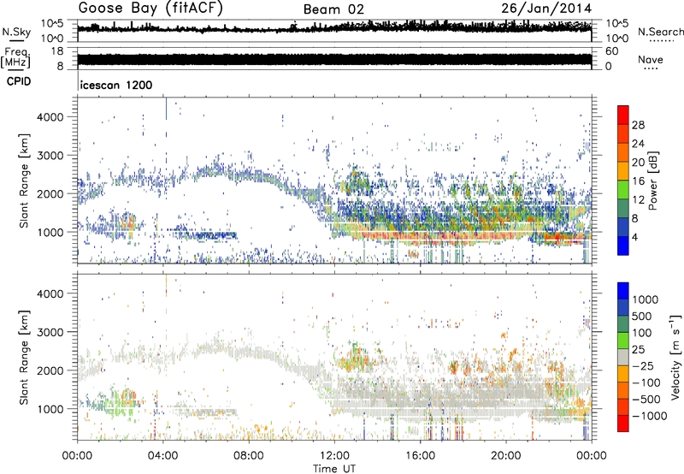Click 'Slant Range [km]' label of power panel
Screen dimensions: 684x474
[24, 181]
